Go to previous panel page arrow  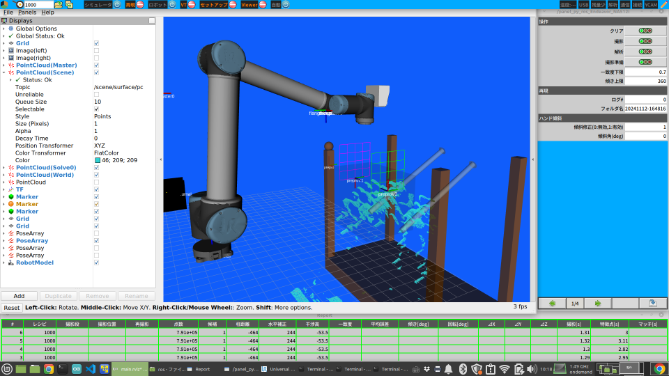[x=552, y=303]
